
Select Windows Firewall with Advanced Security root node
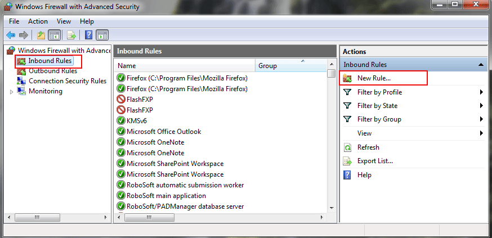[x=64, y=50]
